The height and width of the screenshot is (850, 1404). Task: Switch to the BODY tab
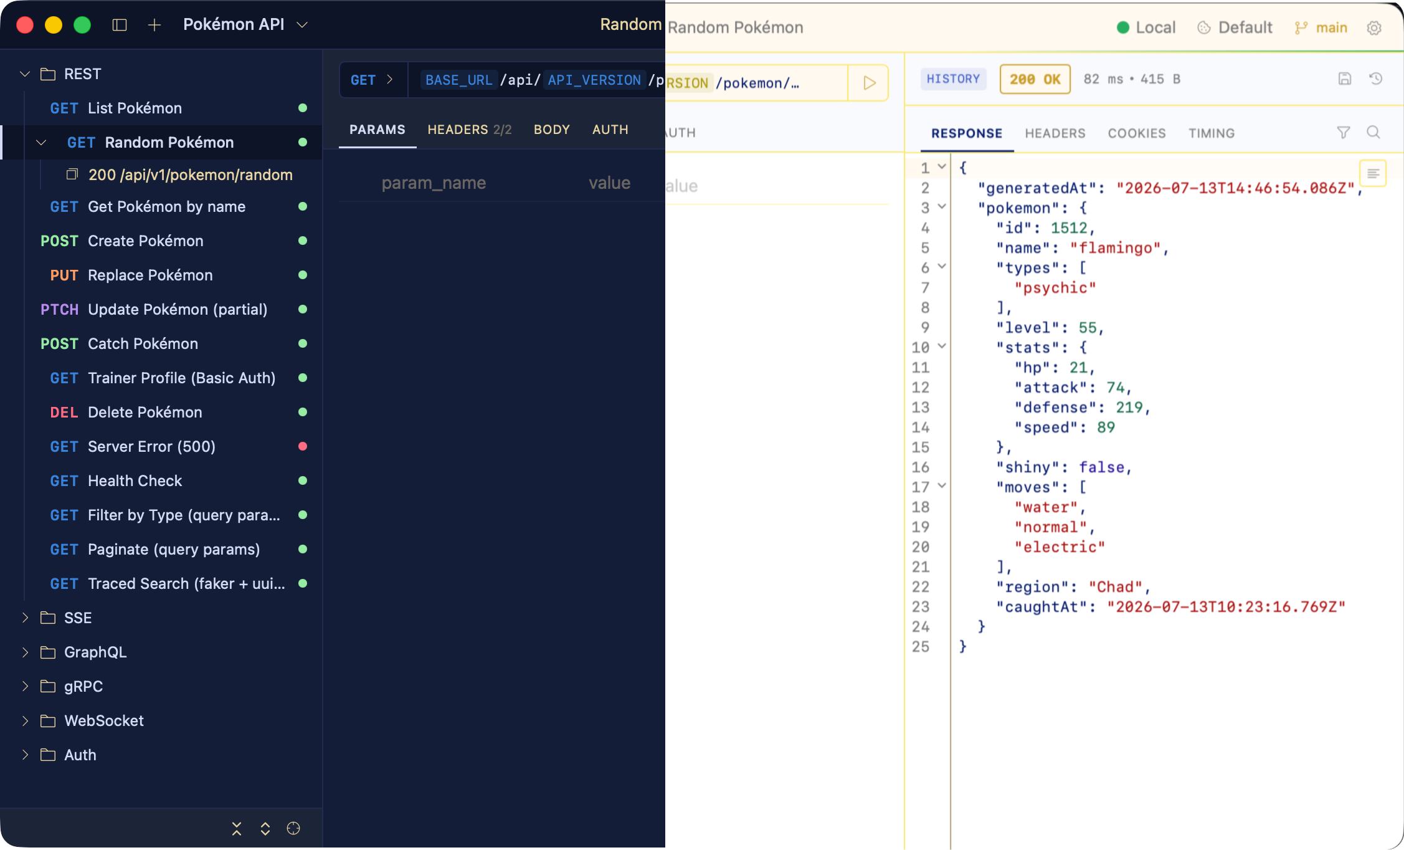552,130
